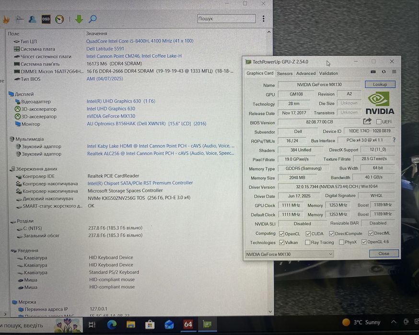This screenshot has height=335, width=419.
Task: Click the Lookup button in GPU-Z
Action: tap(380, 84)
